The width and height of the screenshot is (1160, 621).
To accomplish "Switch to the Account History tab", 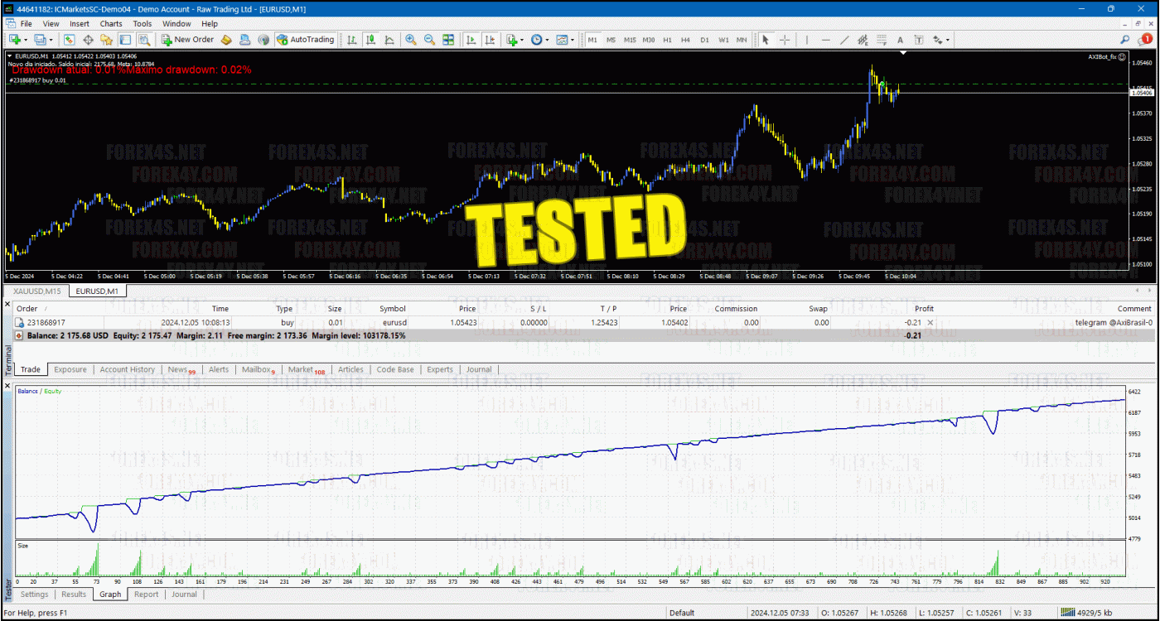I will point(127,370).
